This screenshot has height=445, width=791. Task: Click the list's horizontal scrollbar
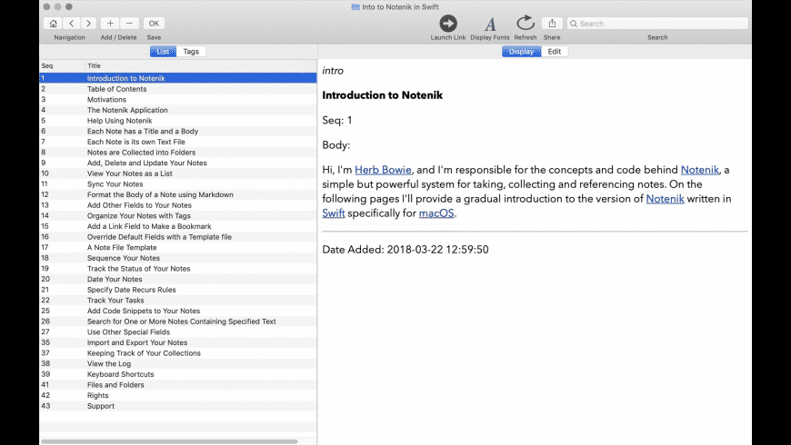click(169, 441)
